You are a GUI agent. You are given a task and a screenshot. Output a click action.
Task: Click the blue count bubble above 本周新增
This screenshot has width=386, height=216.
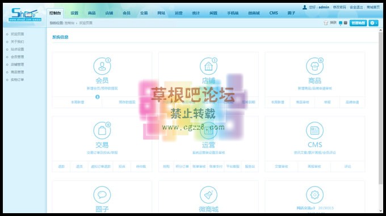tap(98, 97)
